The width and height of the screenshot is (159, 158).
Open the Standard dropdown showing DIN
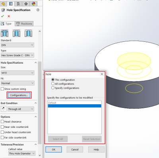[x=17, y=45]
